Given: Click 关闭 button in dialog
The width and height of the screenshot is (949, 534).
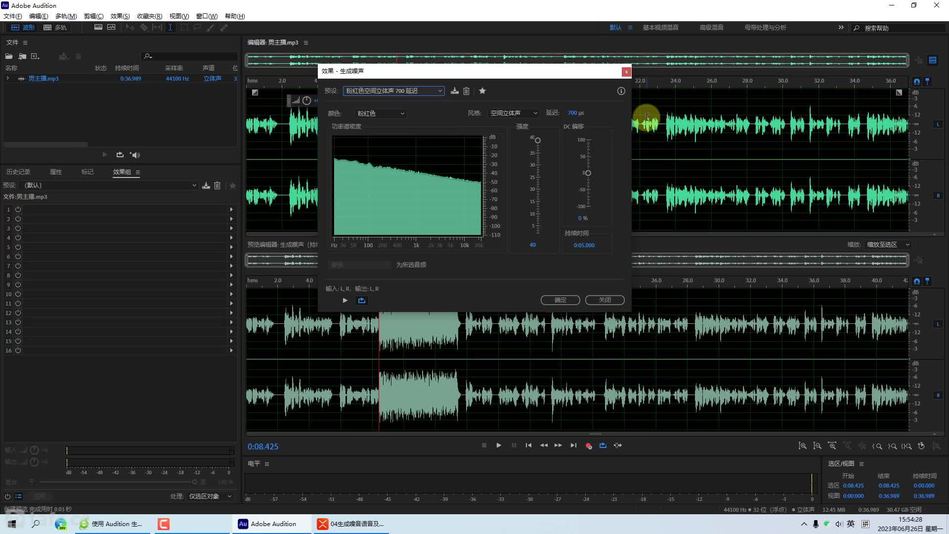Looking at the screenshot, I should 605,300.
